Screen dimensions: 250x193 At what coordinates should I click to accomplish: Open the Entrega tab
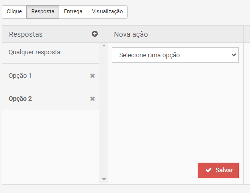[73, 12]
